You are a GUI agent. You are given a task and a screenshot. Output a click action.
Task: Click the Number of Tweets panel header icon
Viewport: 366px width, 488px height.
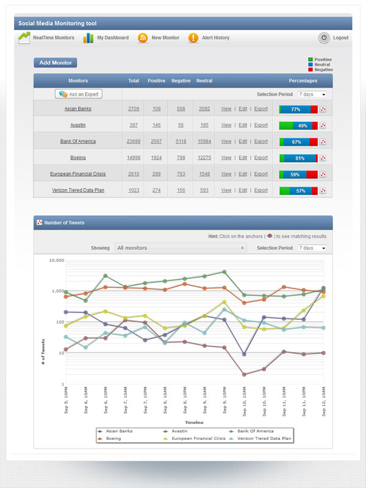(x=39, y=222)
